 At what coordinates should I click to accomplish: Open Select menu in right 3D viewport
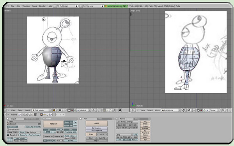[150, 110]
